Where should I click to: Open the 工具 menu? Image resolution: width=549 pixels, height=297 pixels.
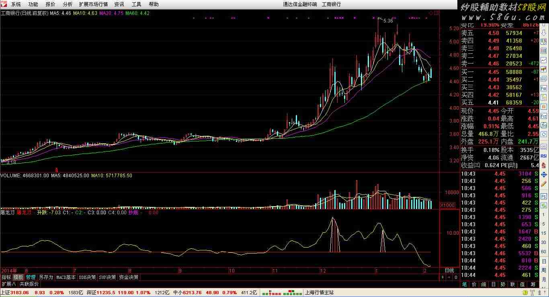(137, 4)
